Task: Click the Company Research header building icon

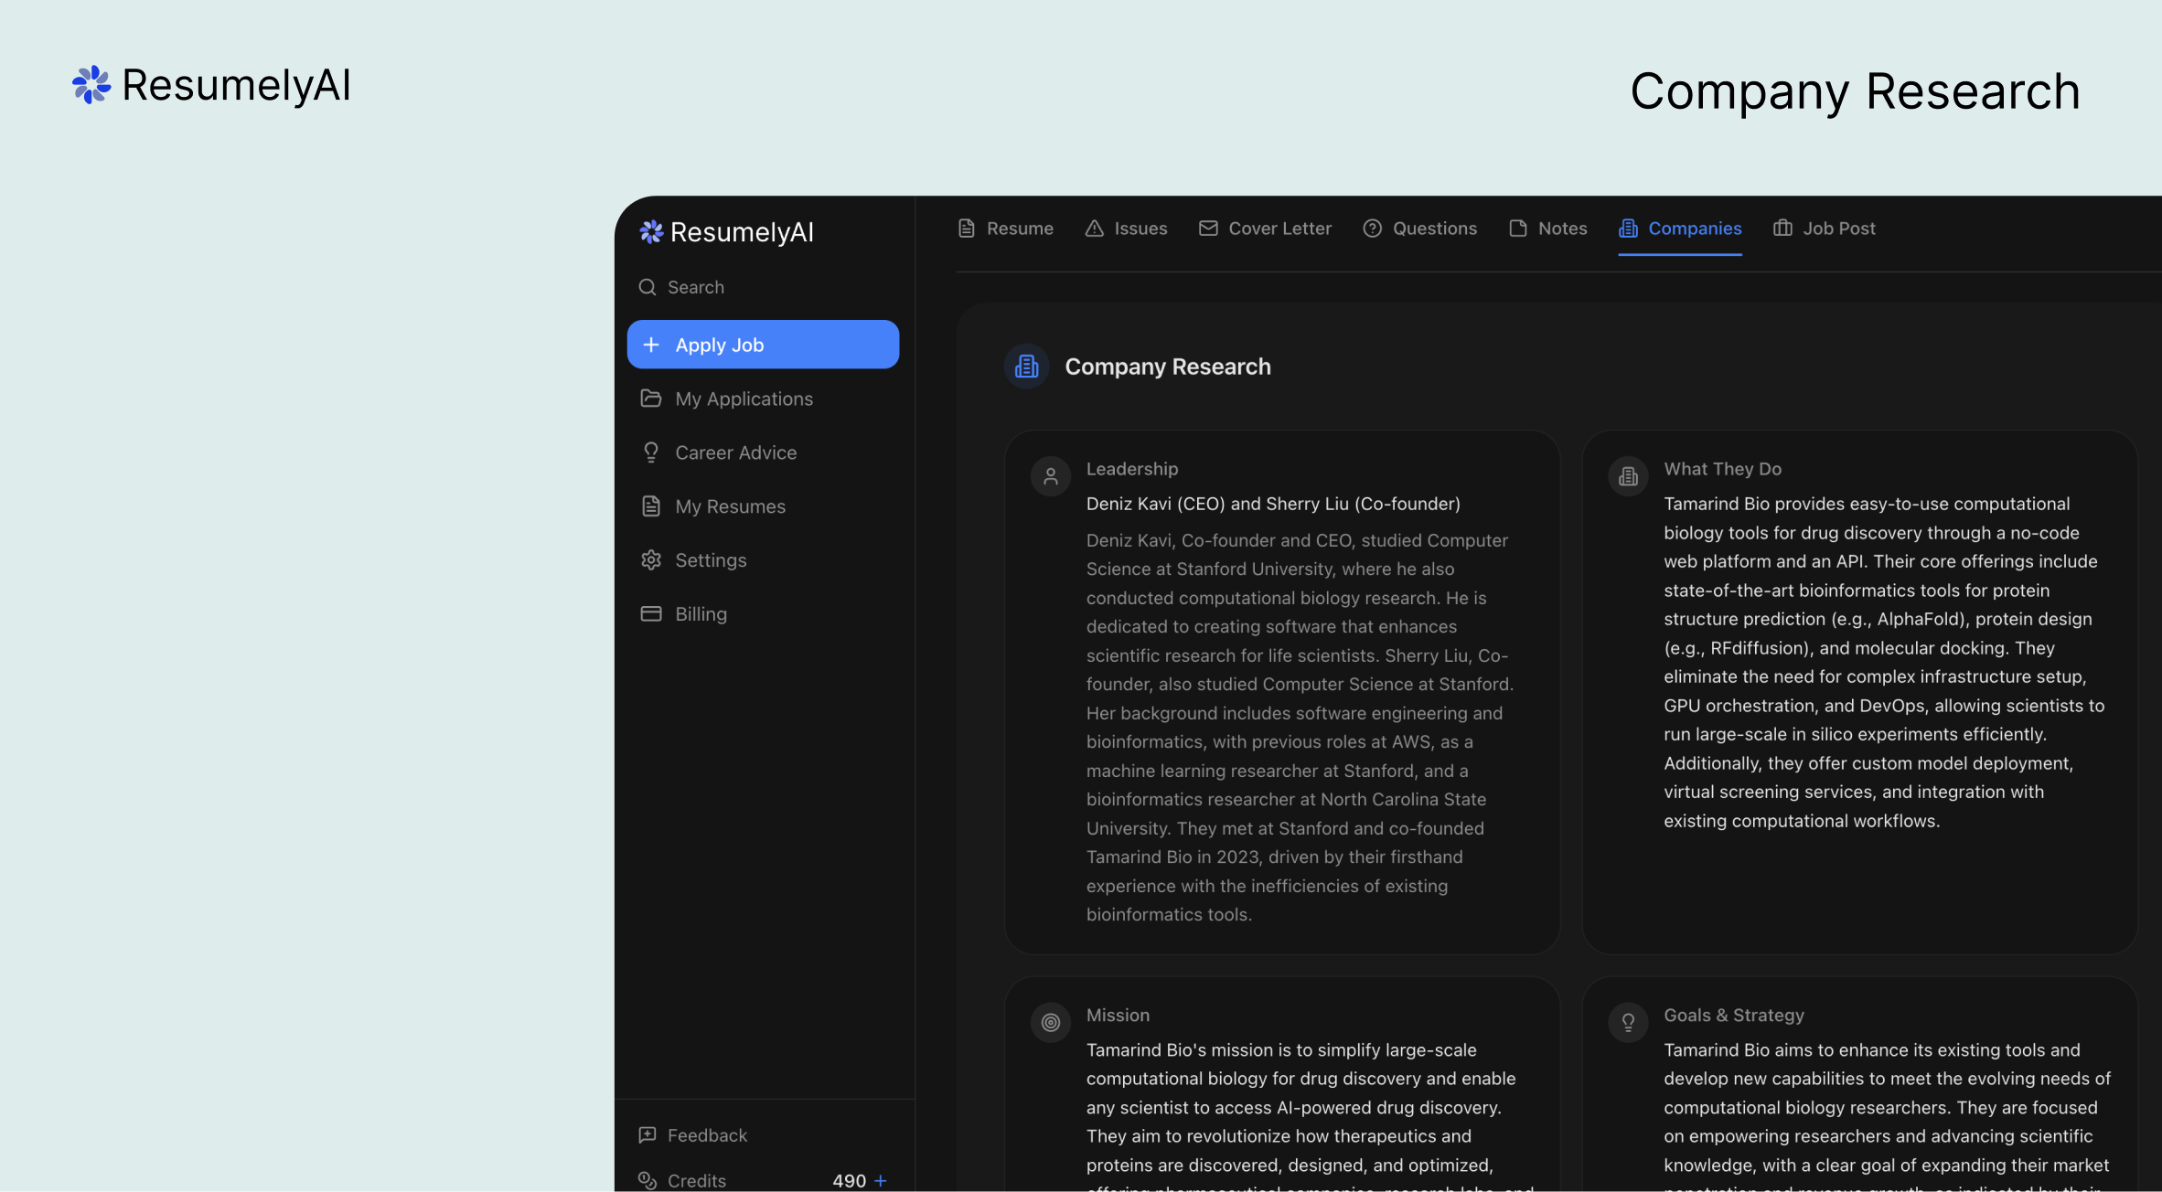Action: [x=1026, y=366]
